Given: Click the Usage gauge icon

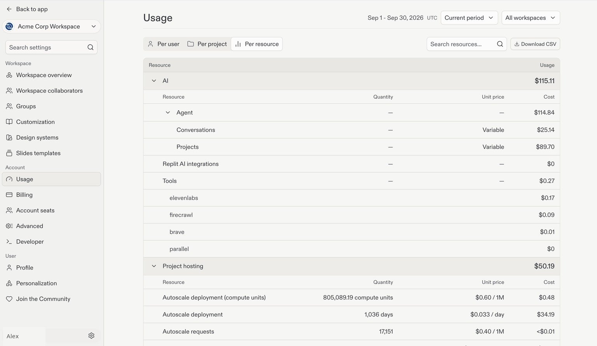Looking at the screenshot, I should (9, 179).
